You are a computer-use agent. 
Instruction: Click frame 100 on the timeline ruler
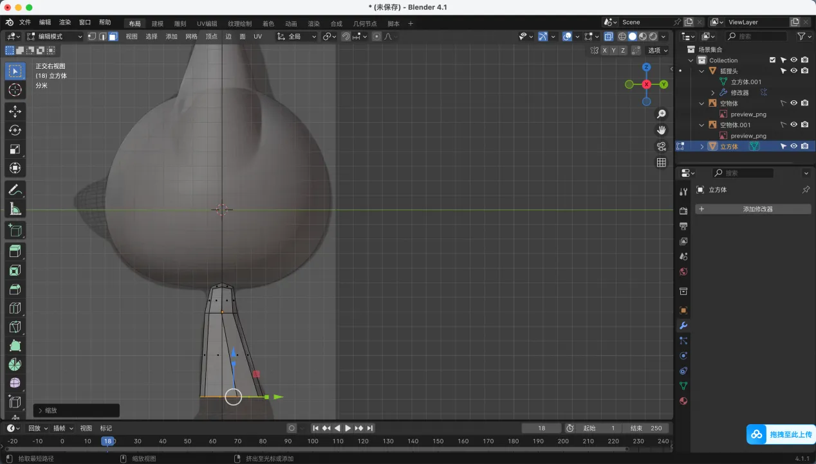tap(313, 441)
